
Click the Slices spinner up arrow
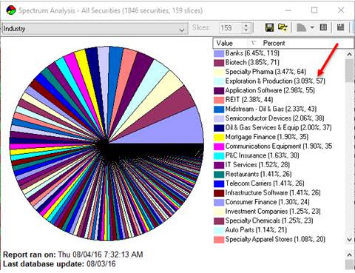click(246, 25)
